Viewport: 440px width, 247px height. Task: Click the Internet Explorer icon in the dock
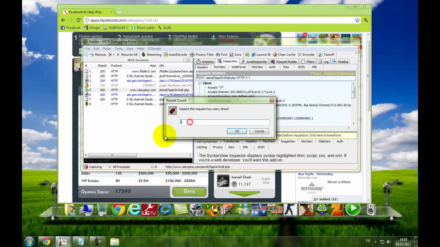coord(134,210)
